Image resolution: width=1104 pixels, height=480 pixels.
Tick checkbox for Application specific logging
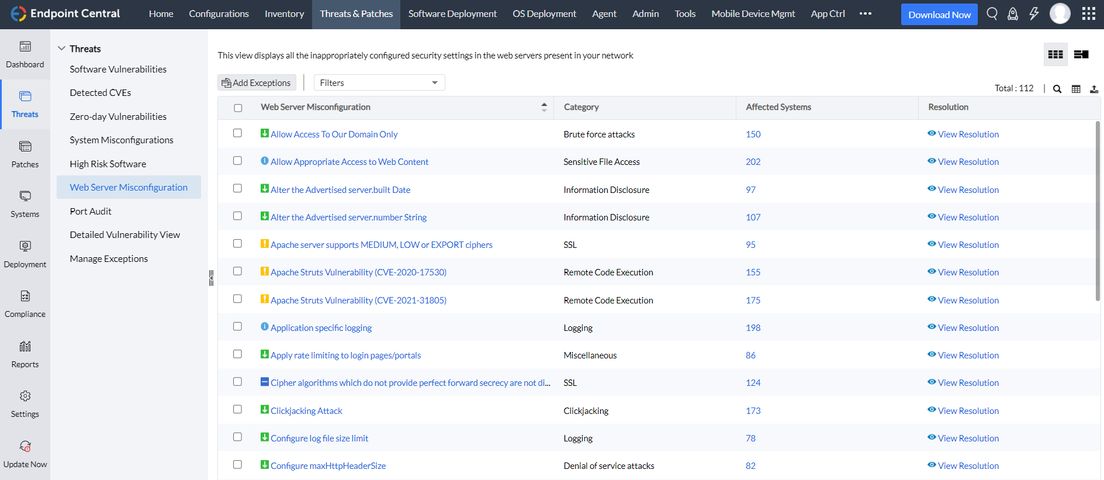click(x=237, y=326)
